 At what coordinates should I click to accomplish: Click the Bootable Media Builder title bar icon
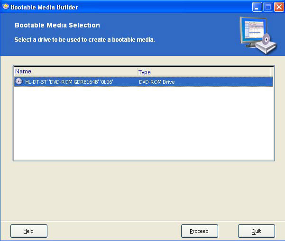pos(5,7)
